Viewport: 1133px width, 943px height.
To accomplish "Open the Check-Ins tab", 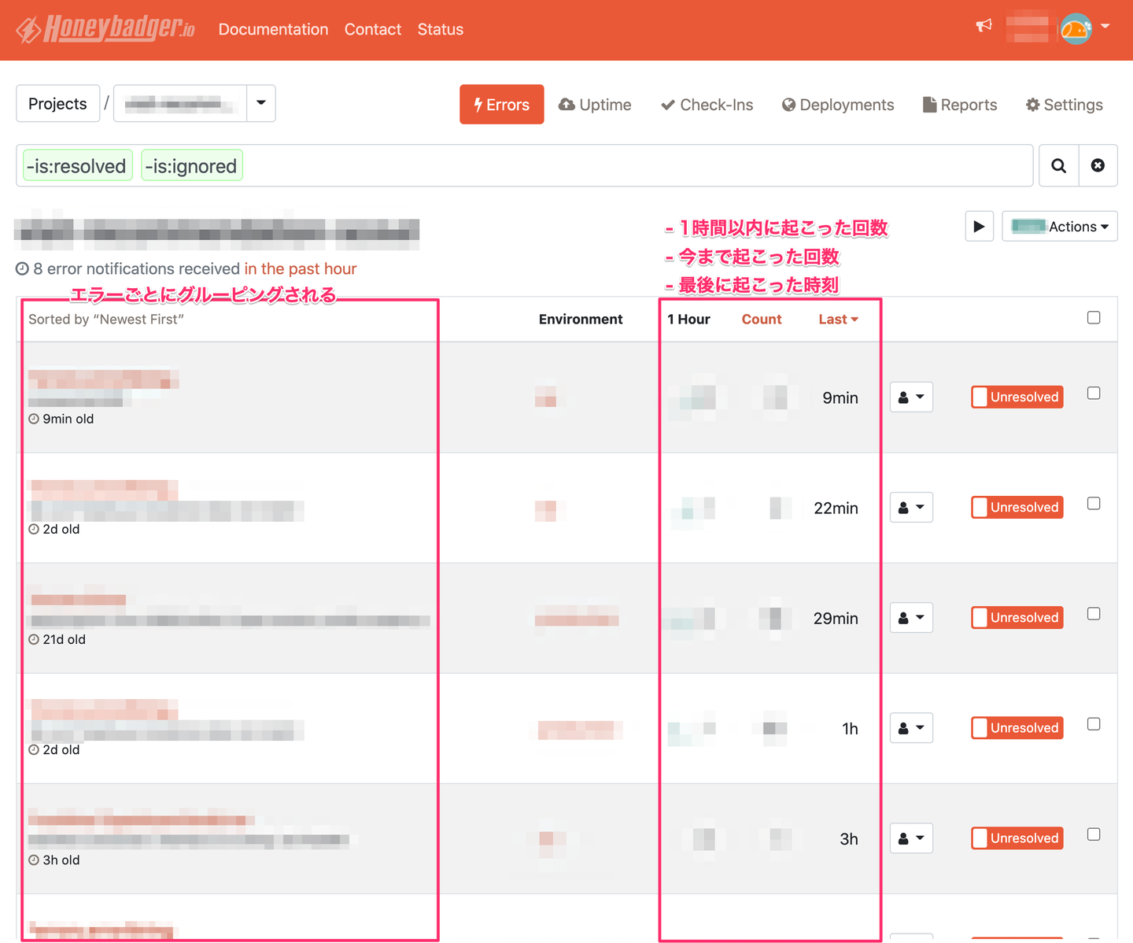I will (x=707, y=105).
